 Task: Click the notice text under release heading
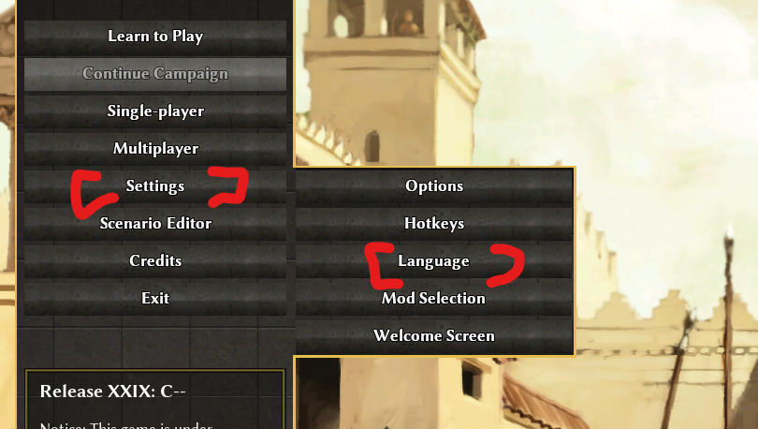[x=125, y=425]
